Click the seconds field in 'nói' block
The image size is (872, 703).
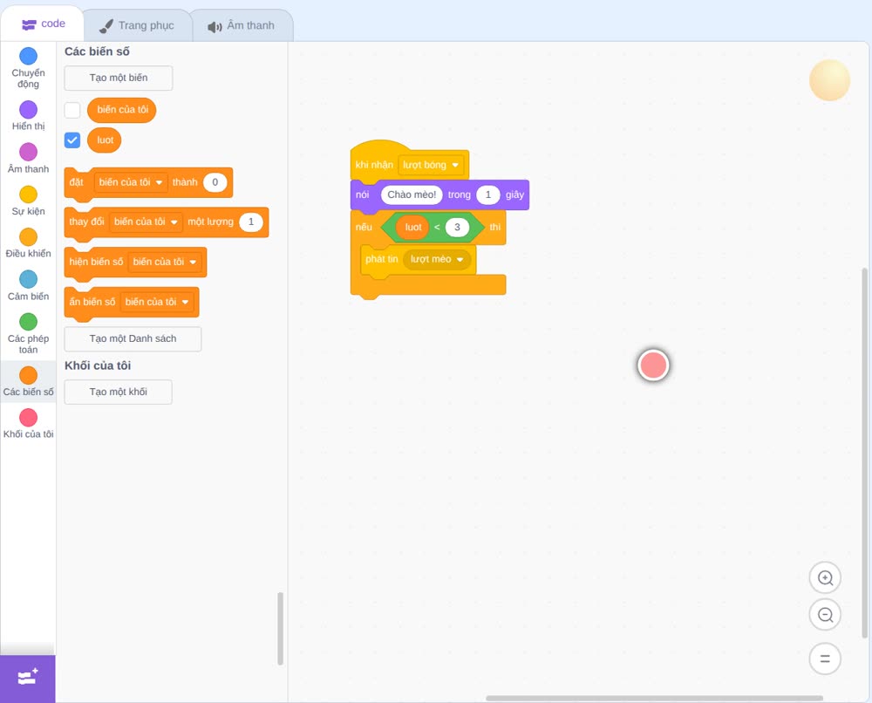point(488,195)
